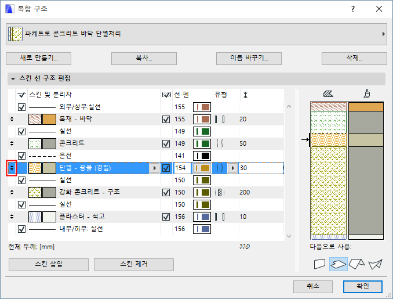Cancel with the 취소 button

(x=313, y=286)
